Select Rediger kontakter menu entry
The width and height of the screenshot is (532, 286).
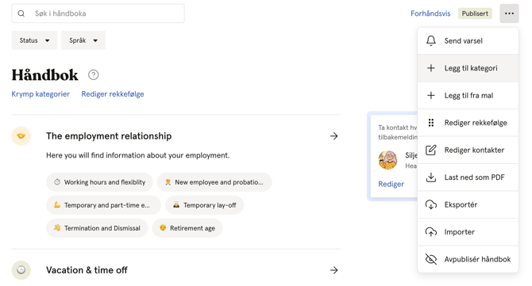[468, 150]
